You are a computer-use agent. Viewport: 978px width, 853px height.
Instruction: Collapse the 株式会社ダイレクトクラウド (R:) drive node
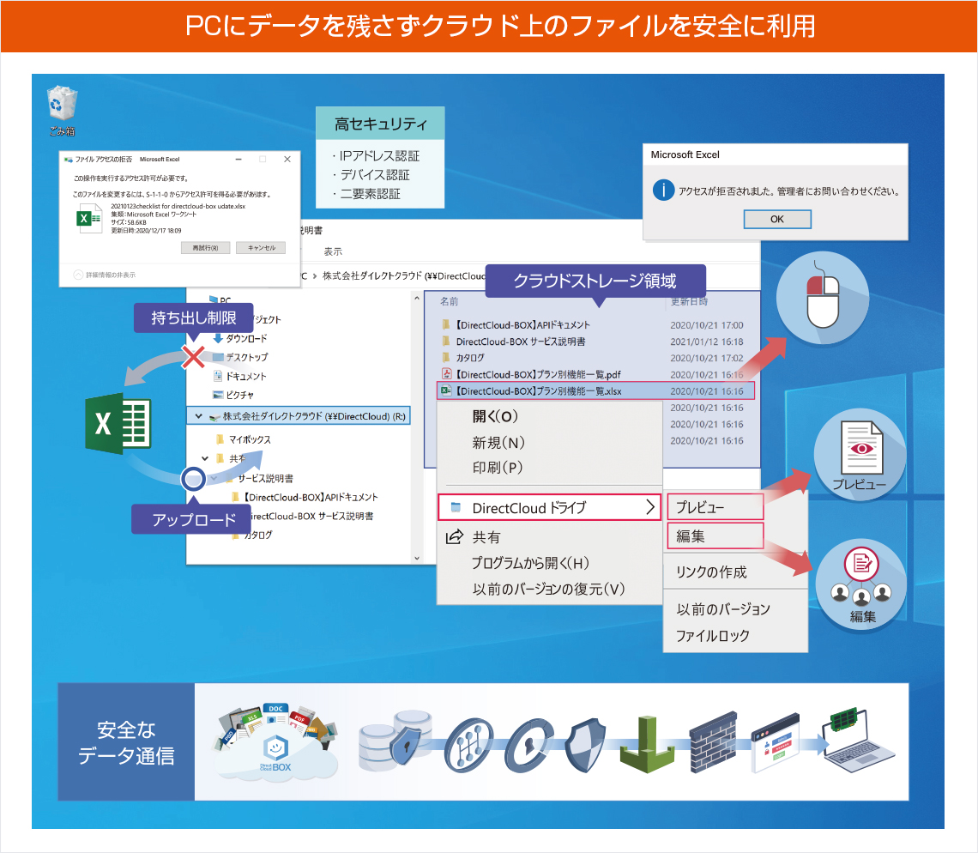point(197,416)
